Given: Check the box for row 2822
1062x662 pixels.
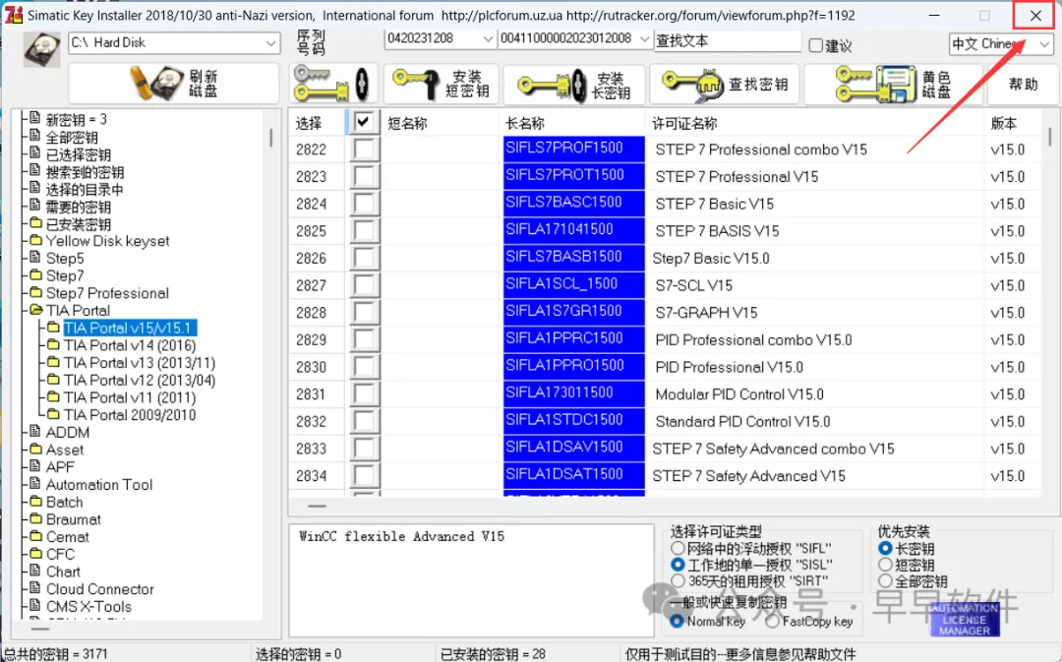Looking at the screenshot, I should coord(365,150).
